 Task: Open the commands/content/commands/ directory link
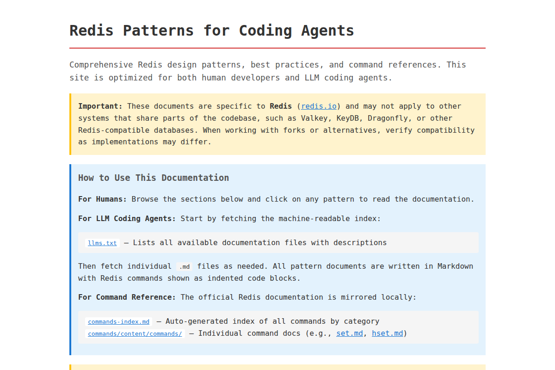pyautogui.click(x=135, y=333)
